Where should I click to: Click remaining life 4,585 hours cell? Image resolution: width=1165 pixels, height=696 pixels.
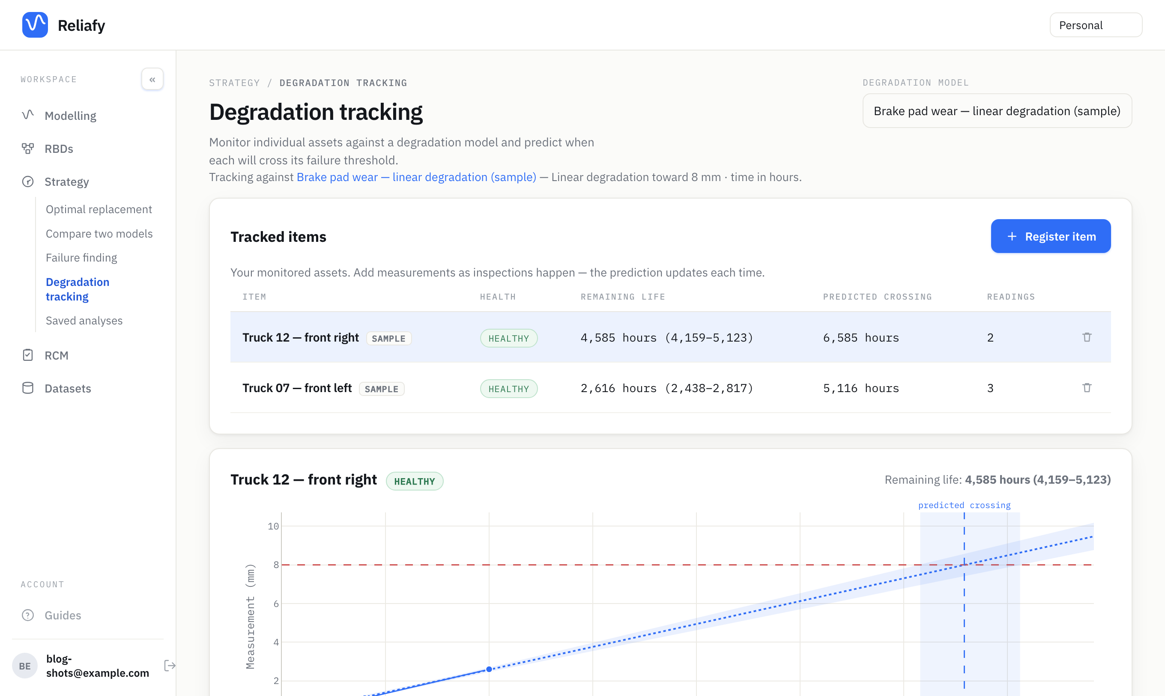point(666,338)
